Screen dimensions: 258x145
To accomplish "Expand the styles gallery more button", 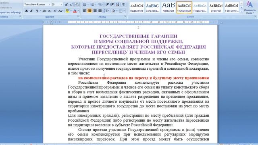I will (241, 12).
